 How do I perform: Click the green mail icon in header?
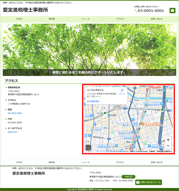[172, 11]
